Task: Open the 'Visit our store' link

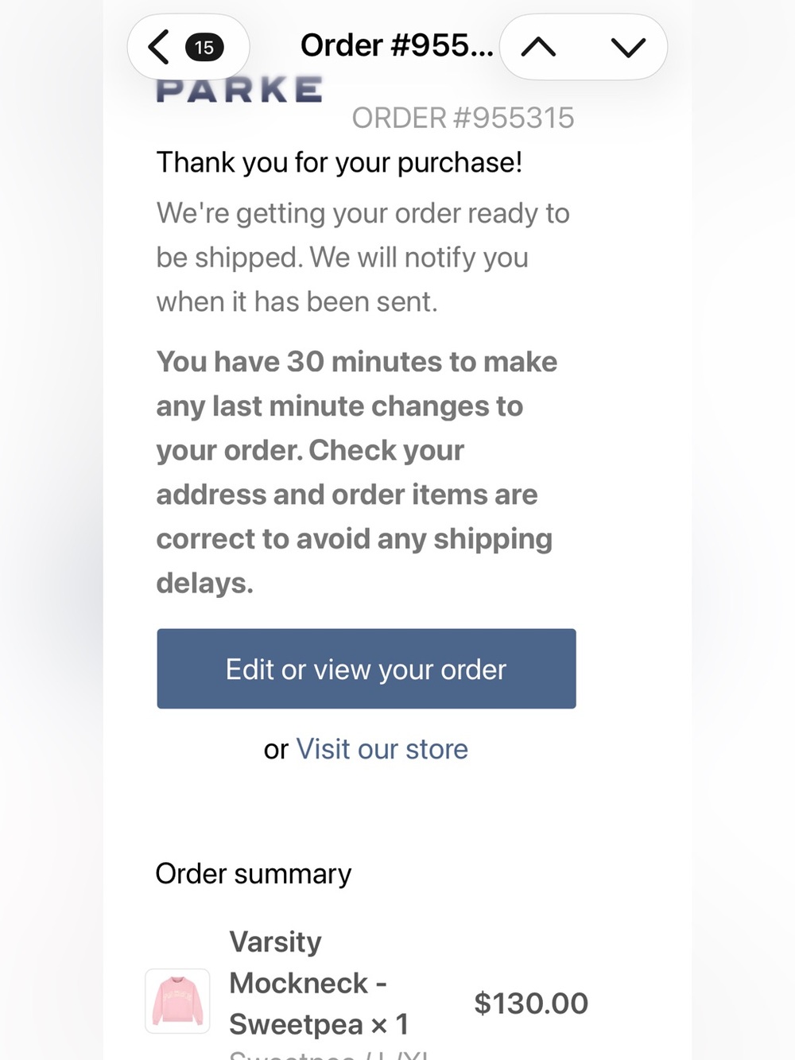Action: 382,749
